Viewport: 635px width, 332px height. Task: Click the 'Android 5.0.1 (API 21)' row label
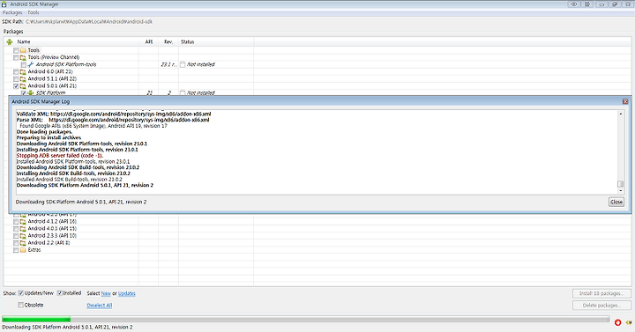click(x=52, y=86)
